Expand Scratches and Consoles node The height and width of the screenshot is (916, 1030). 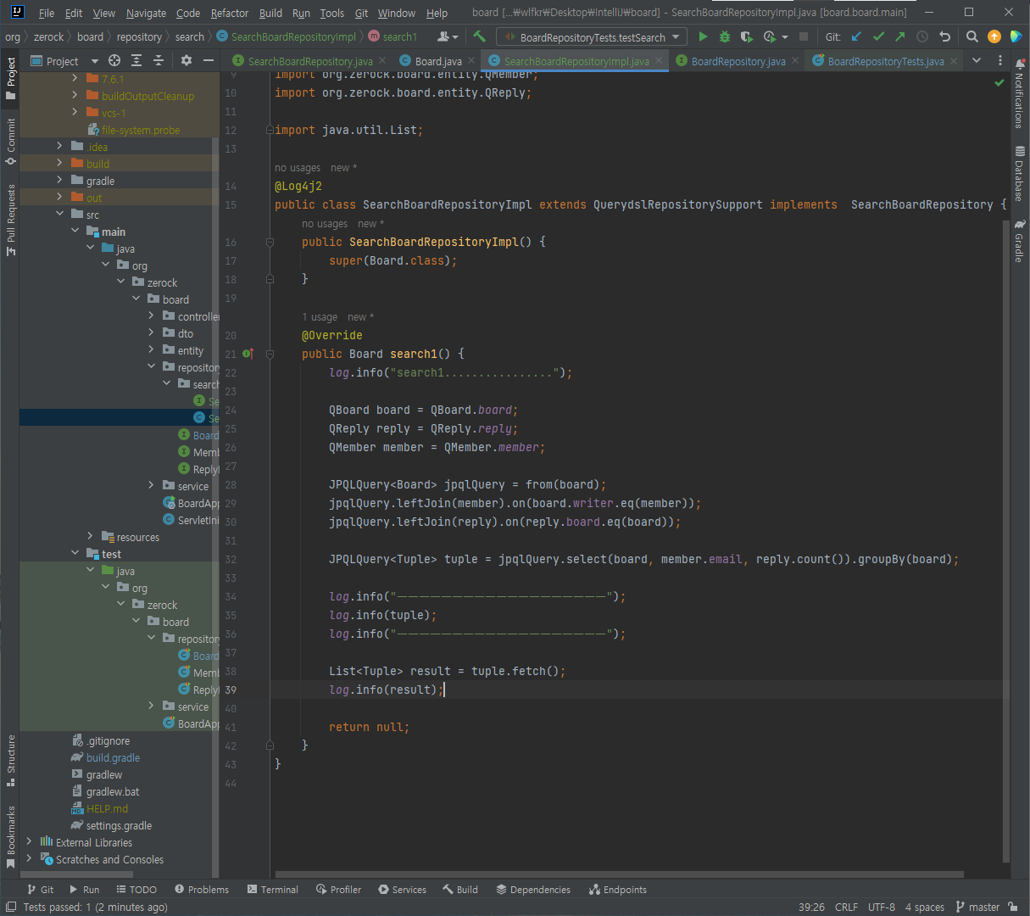coord(29,859)
